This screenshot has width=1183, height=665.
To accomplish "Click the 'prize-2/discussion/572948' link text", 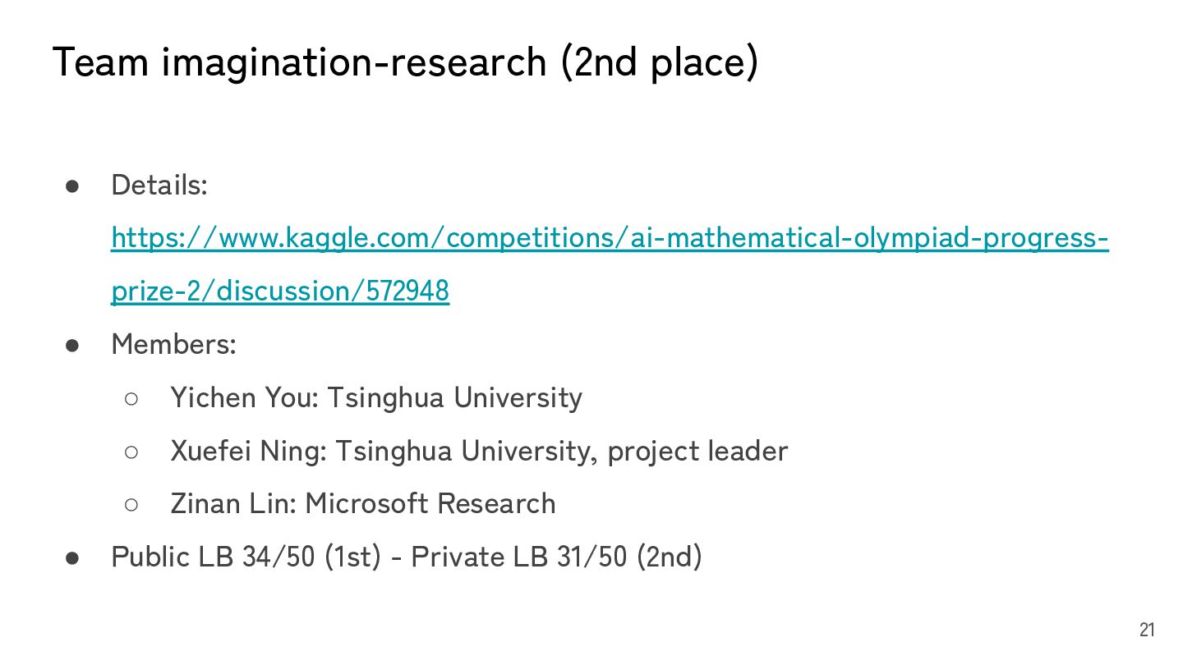I will coord(280,291).
